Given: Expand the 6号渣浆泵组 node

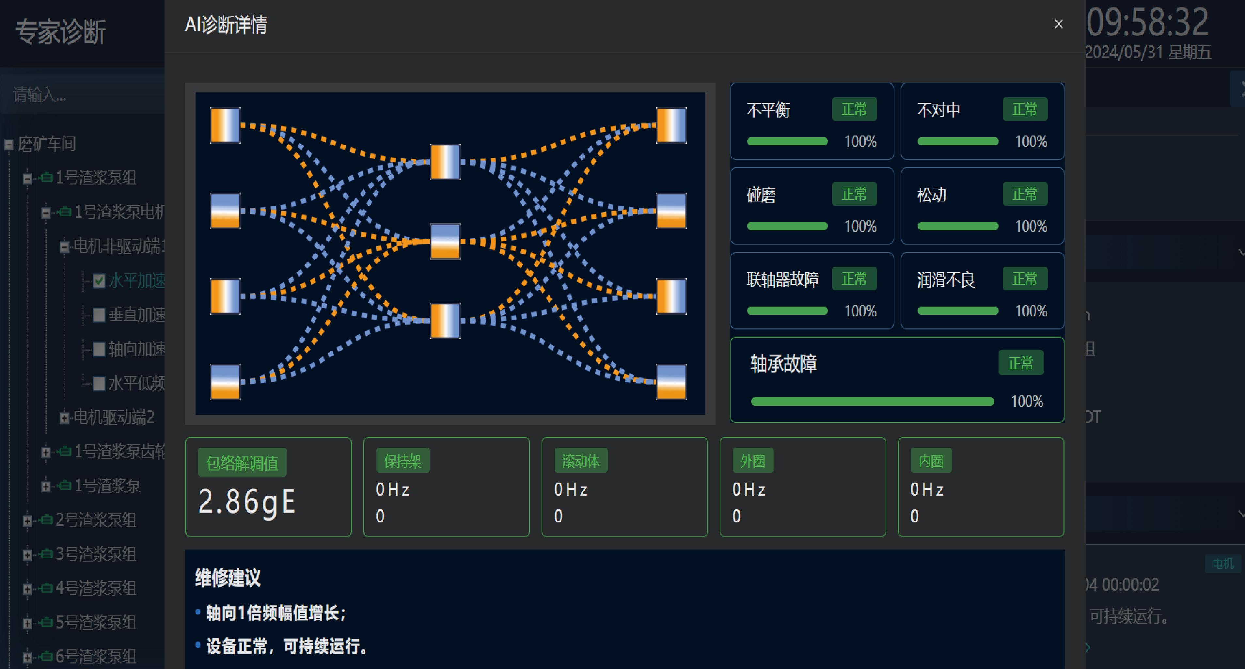Looking at the screenshot, I should (27, 657).
